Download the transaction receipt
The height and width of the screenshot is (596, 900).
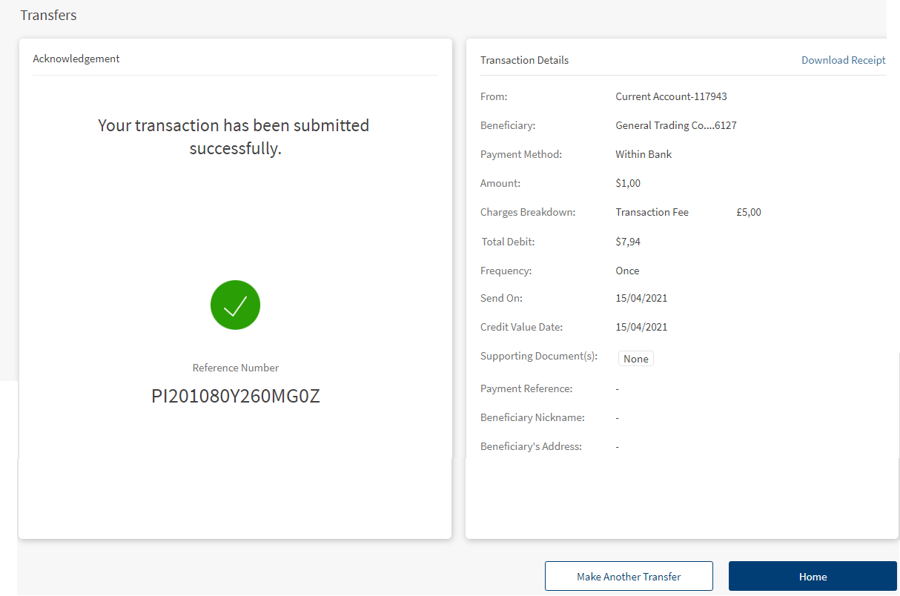843,60
